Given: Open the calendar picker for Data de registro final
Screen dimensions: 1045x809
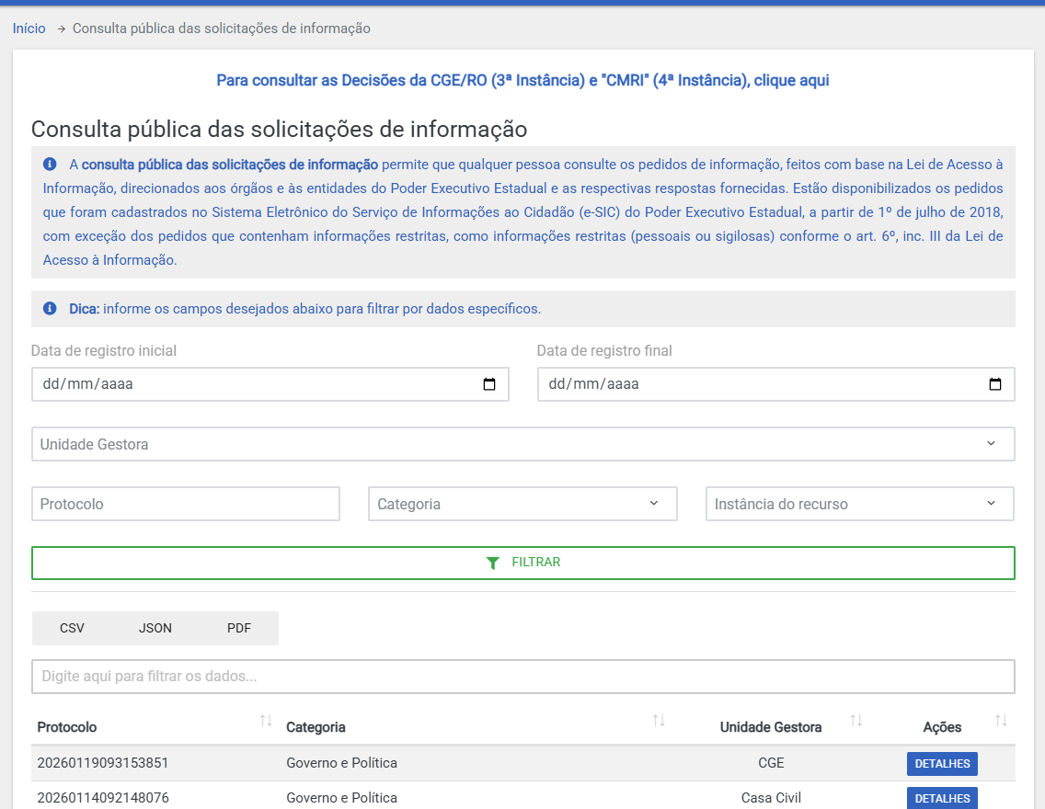Looking at the screenshot, I should click(995, 384).
